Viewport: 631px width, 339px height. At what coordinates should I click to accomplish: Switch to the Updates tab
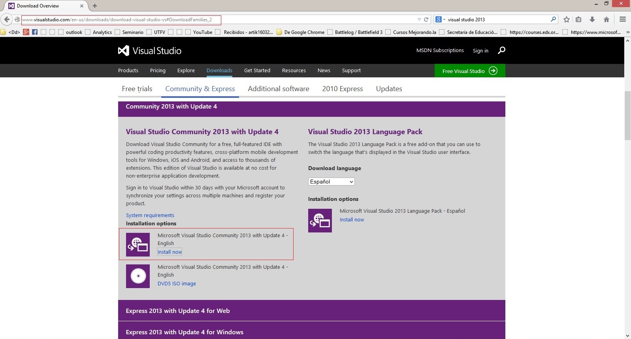point(389,89)
